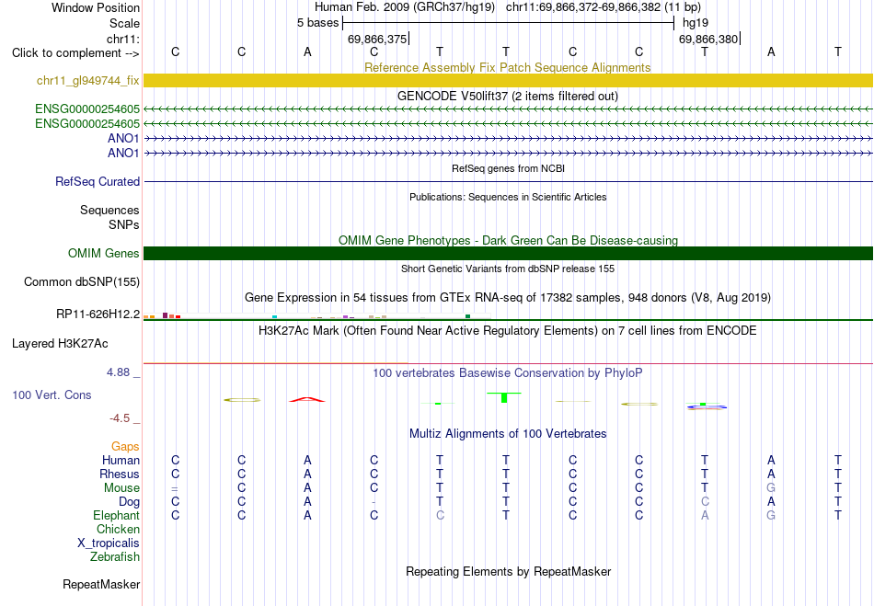Open the 100 Vert. Cons track label
Viewport: 874px width, 606px height.
pos(52,394)
